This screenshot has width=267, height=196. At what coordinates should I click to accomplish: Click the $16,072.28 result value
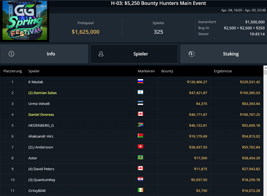tap(251, 191)
